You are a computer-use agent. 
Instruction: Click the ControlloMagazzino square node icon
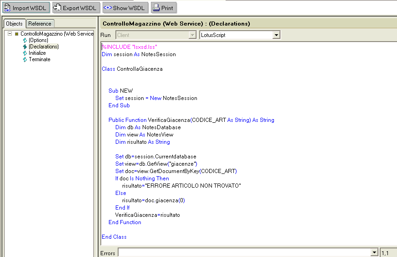pos(17,34)
